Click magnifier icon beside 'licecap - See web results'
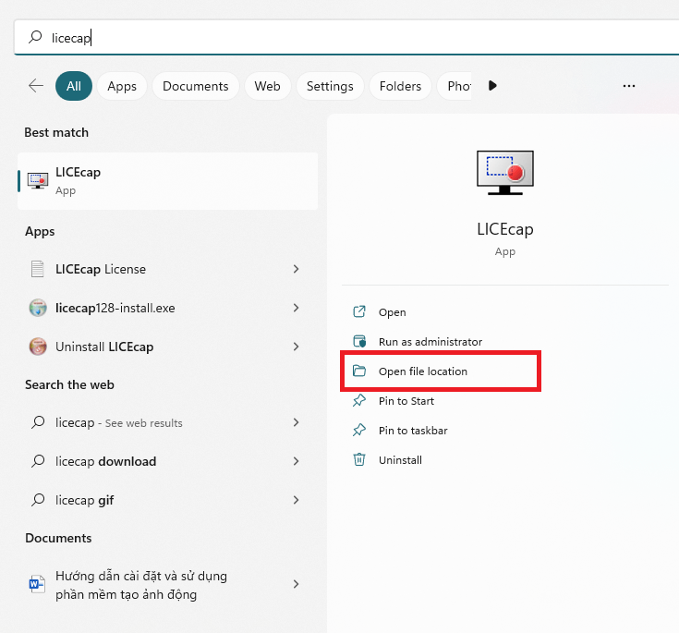This screenshot has height=633, width=679. click(x=38, y=422)
